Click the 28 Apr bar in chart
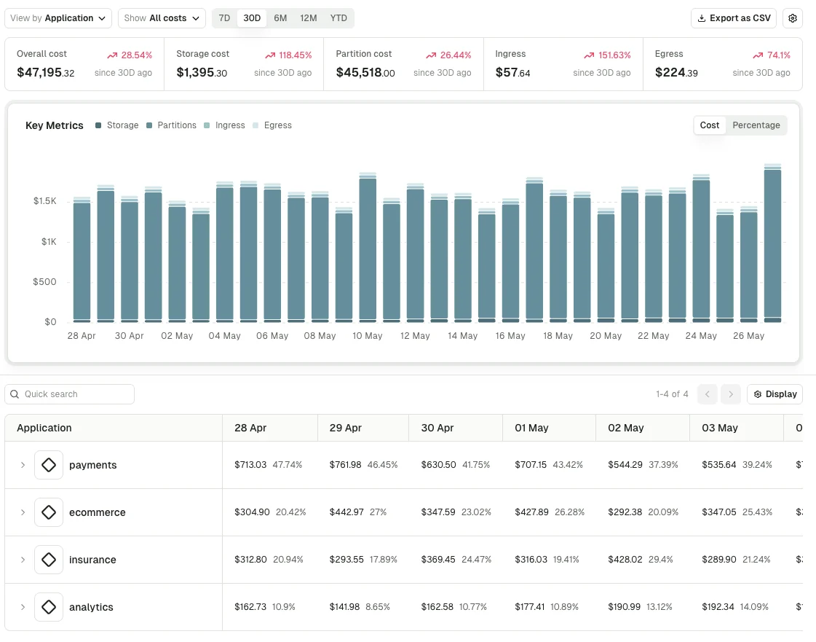 (x=82, y=259)
